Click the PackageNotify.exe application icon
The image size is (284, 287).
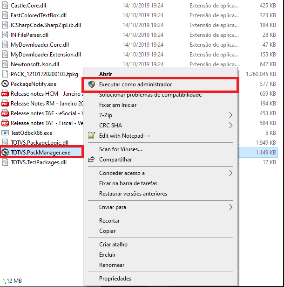5,84
